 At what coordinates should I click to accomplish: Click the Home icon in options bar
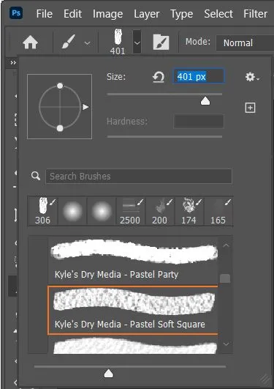coord(30,42)
